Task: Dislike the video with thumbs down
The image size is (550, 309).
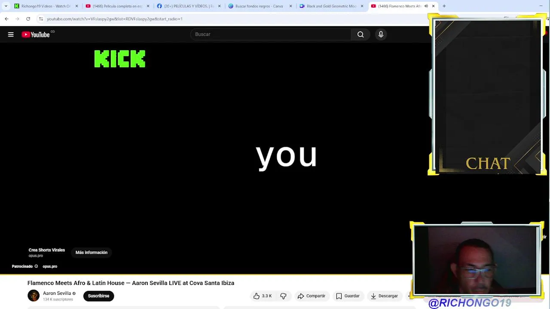Action: click(283, 296)
